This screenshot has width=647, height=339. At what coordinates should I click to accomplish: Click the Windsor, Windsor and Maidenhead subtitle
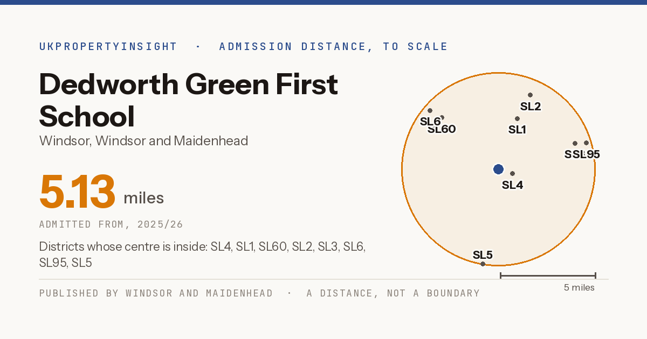[143, 141]
